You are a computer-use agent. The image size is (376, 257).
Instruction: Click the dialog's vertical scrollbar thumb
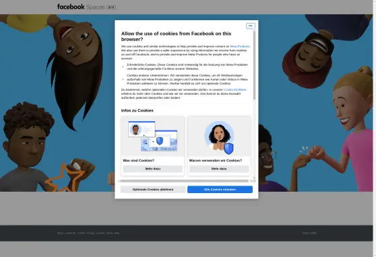click(x=254, y=65)
